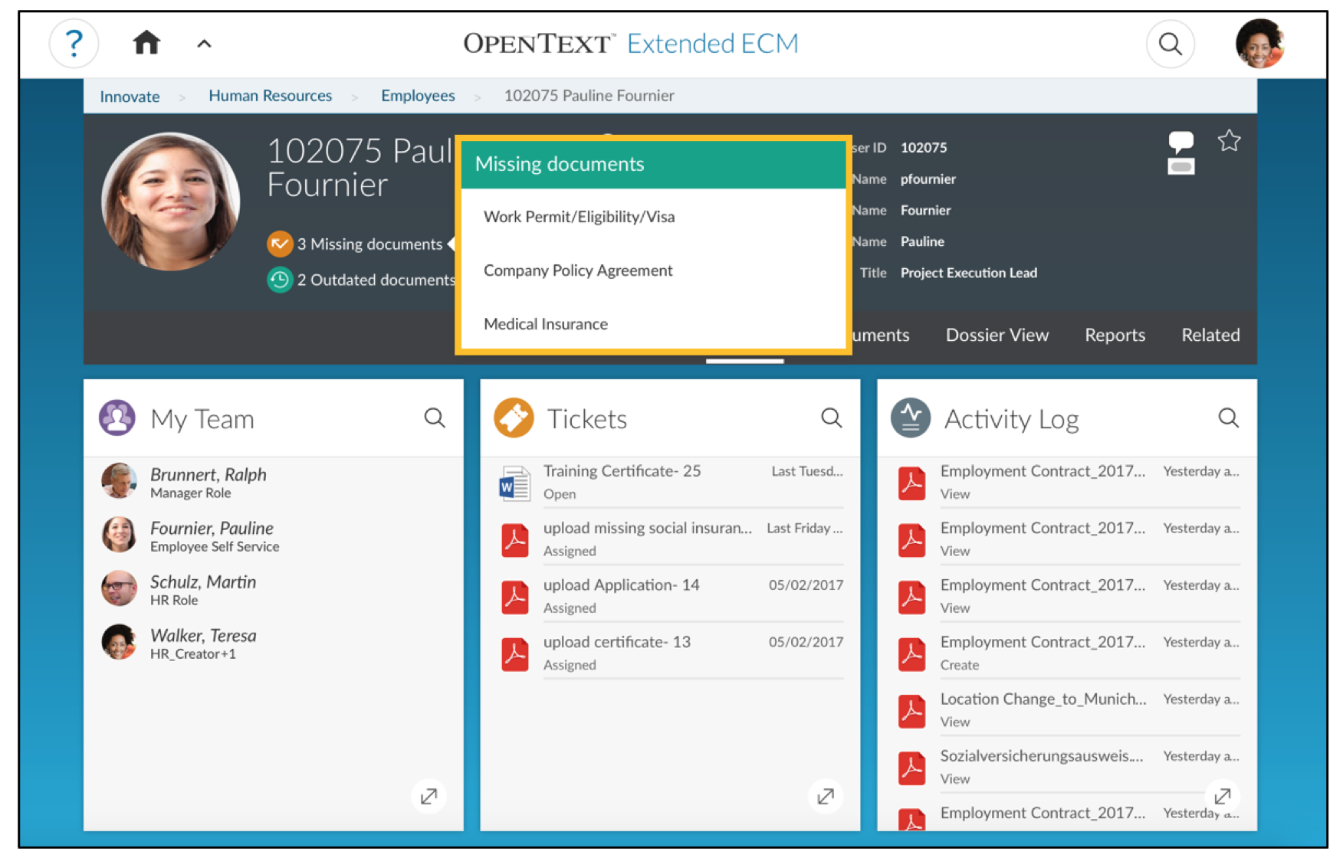Navigate to Innovate breadcrumb

coord(130,97)
